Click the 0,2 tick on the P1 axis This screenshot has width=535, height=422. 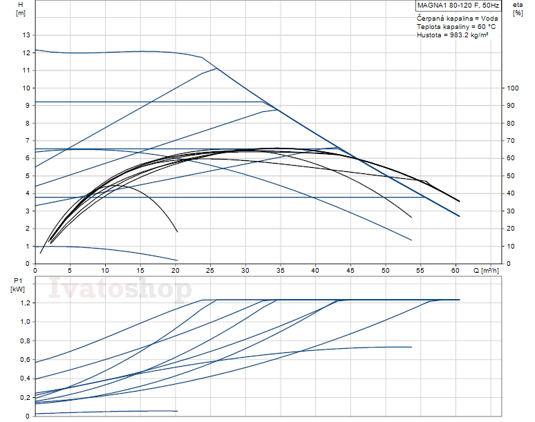26,397
